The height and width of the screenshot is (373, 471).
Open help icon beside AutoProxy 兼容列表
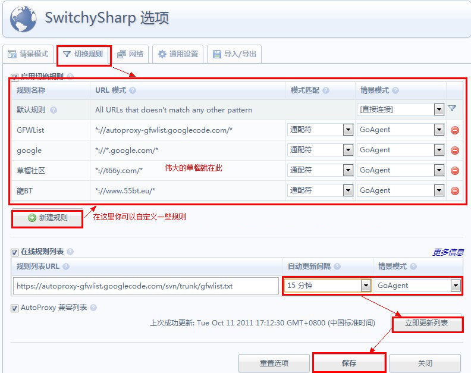[93, 308]
